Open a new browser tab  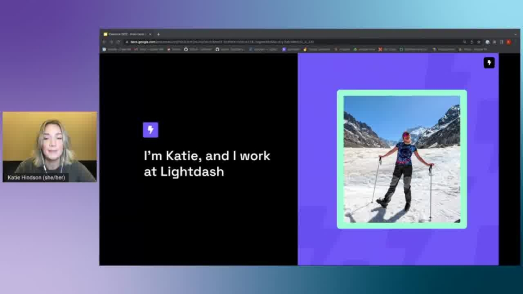pos(159,34)
